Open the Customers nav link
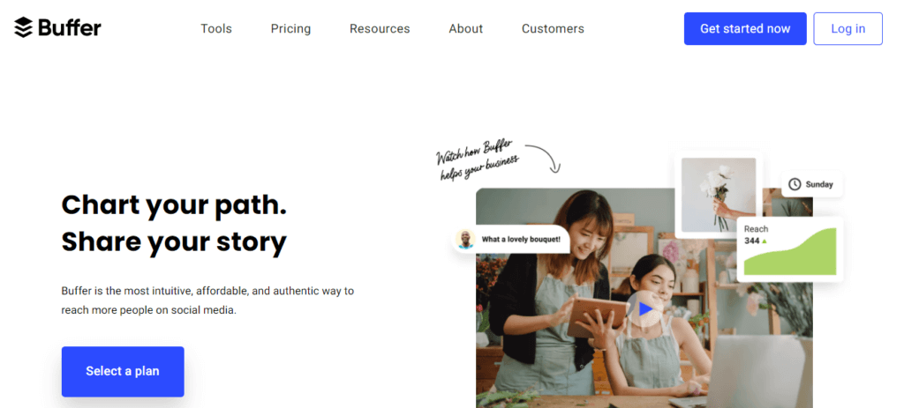Viewport: 904px width, 408px height. pyautogui.click(x=553, y=29)
